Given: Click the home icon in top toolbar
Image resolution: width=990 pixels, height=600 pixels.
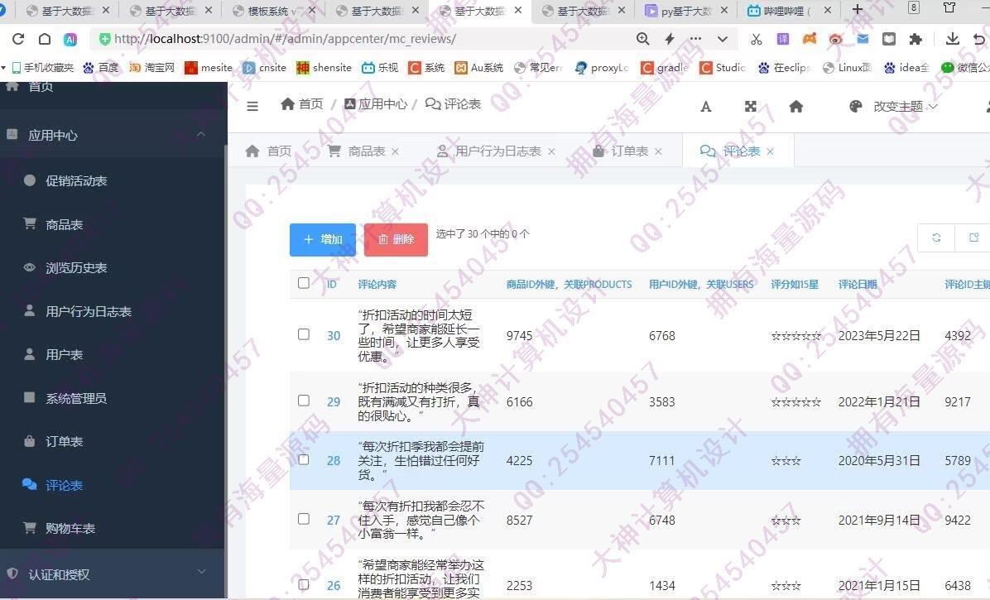Looking at the screenshot, I should 795,106.
